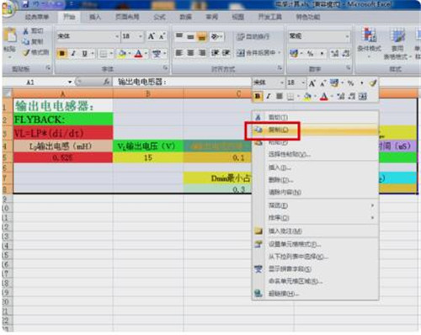The image size is (421, 335).
Task: Click the Middle Align button
Action: (190, 36)
